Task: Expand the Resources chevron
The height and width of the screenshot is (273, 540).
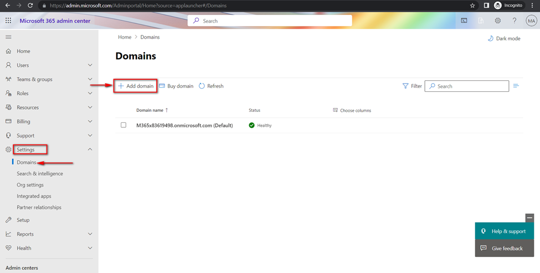Action: pyautogui.click(x=90, y=107)
